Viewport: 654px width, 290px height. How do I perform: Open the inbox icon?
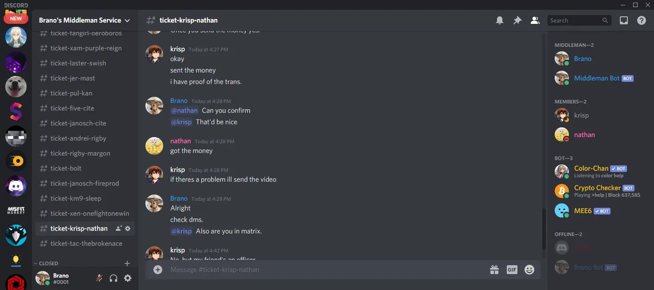coord(624,20)
